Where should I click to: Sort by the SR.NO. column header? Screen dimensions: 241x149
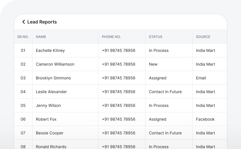23,37
